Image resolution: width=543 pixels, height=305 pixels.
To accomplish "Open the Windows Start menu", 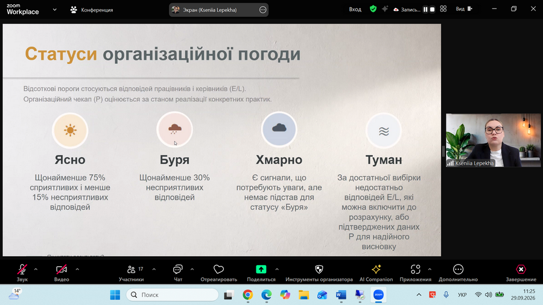I will (115, 295).
